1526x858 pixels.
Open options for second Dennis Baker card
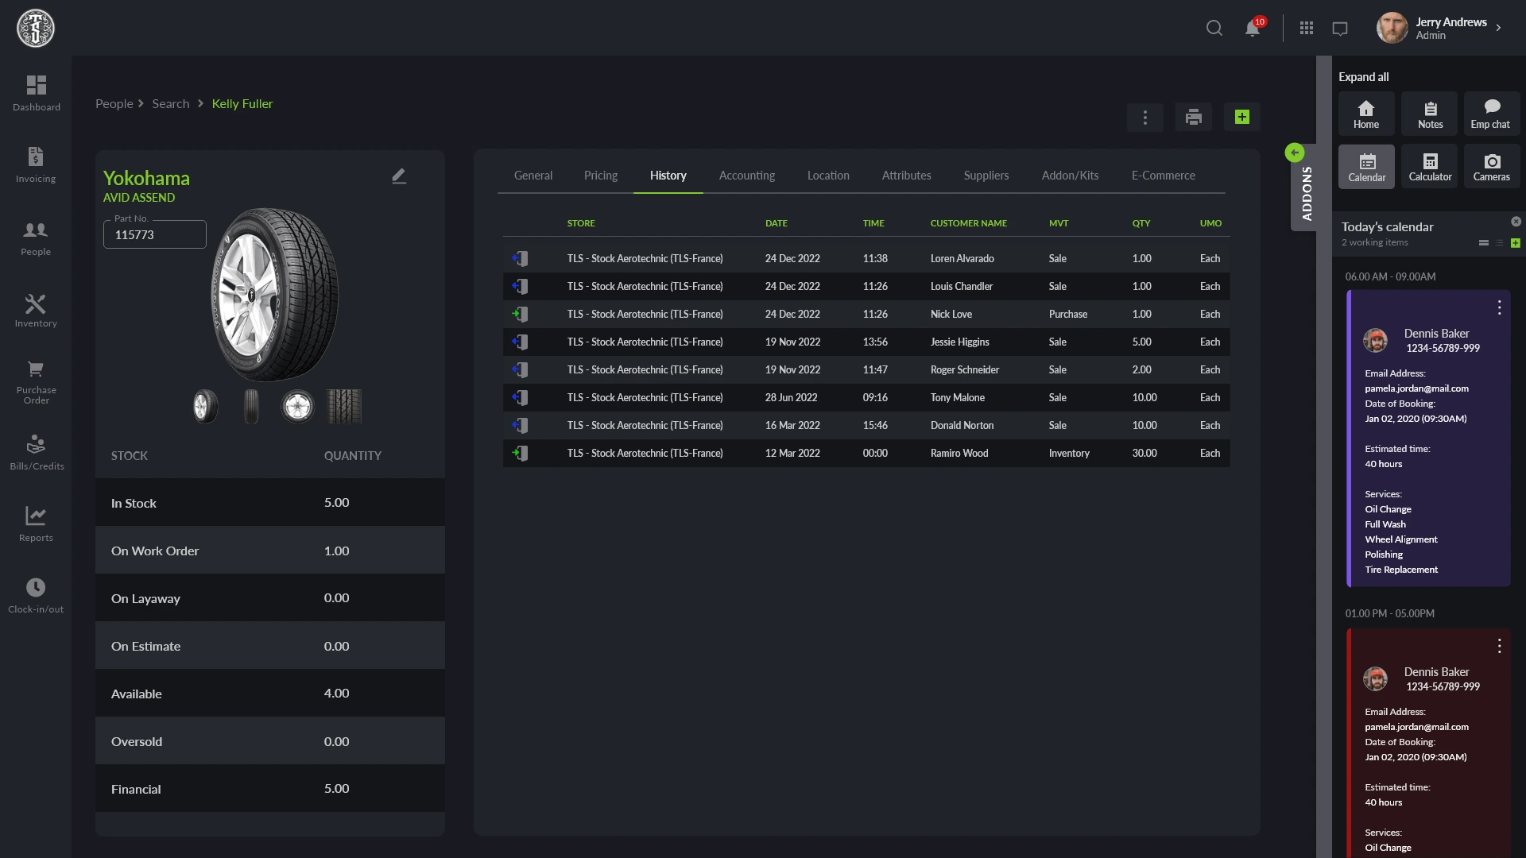pos(1499,646)
